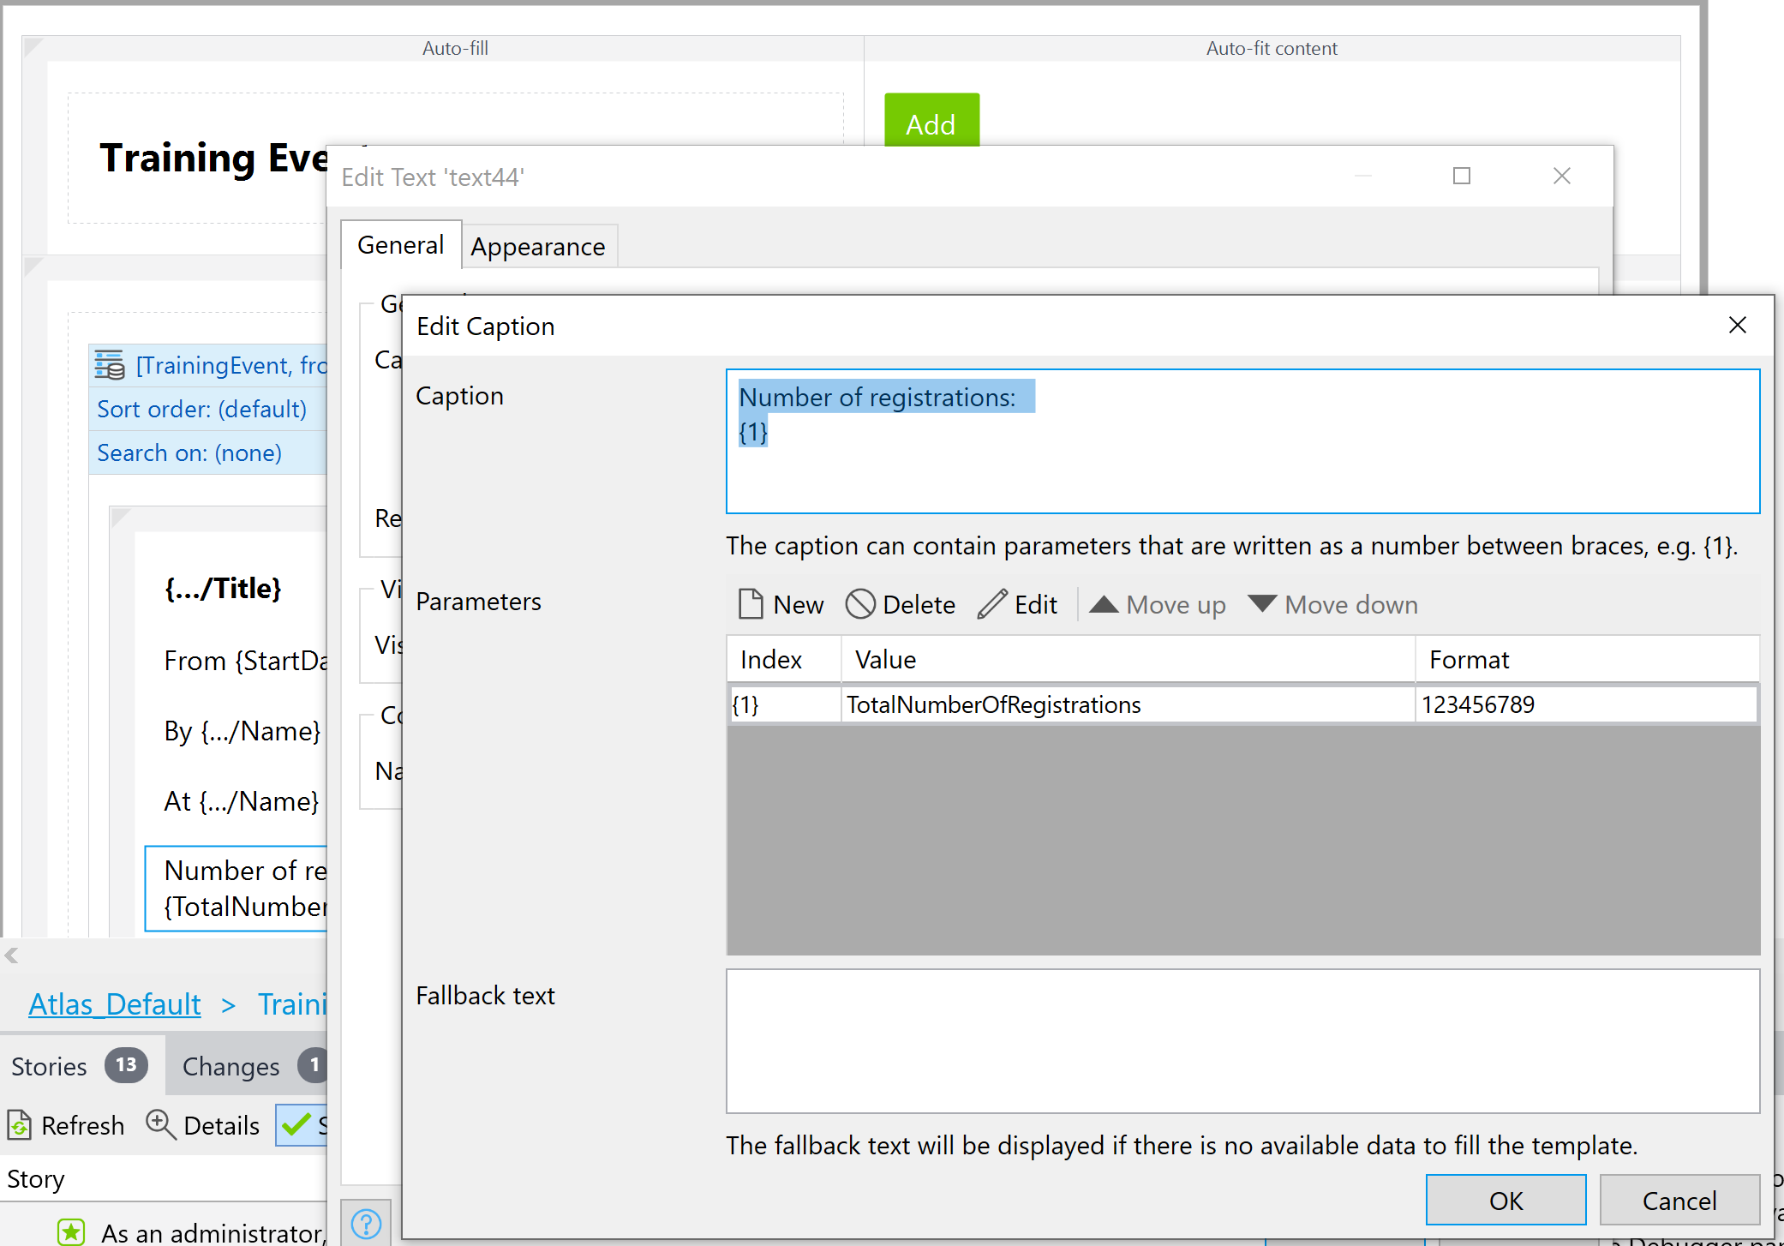
Task: Click the Delete parameter icon
Action: (x=859, y=604)
